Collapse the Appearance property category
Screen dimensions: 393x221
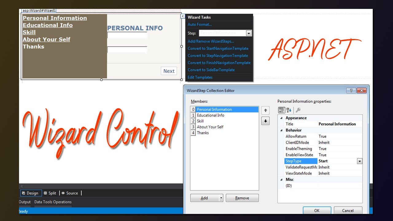(282, 118)
